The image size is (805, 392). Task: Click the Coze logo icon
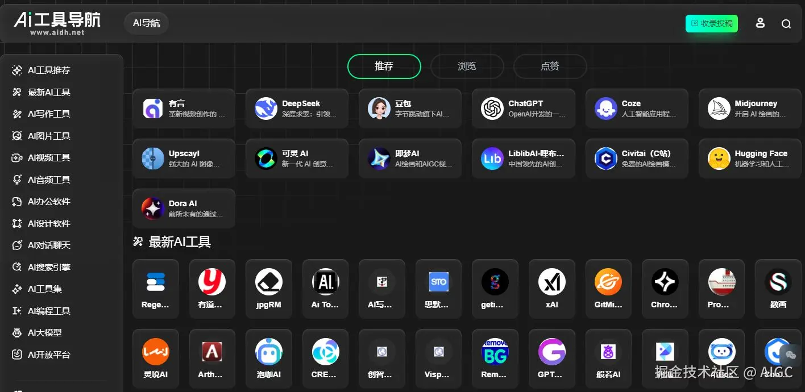pos(606,109)
